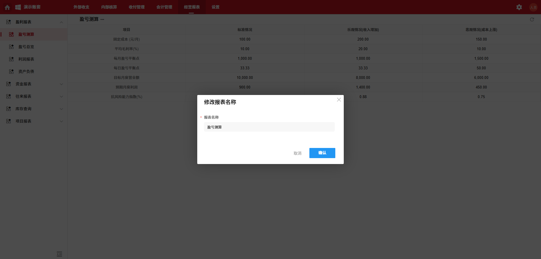This screenshot has width=541, height=259.
Task: Switch to the 会计管理 menu
Action: 164,7
